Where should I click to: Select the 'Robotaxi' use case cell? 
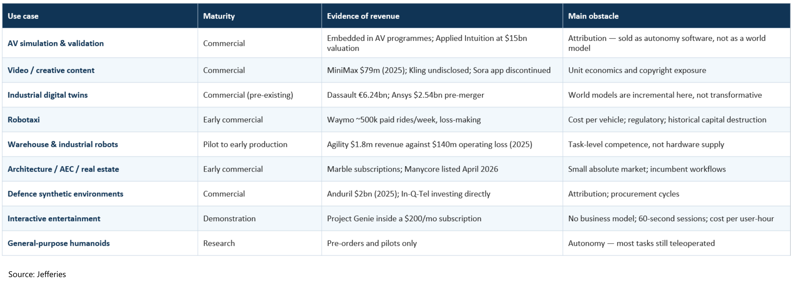(x=100, y=120)
